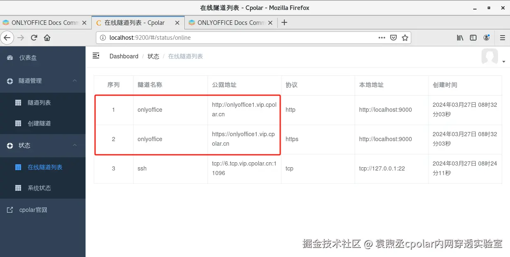Click 状态 in the breadcrumb
This screenshot has height=257, width=510.
(x=153, y=56)
